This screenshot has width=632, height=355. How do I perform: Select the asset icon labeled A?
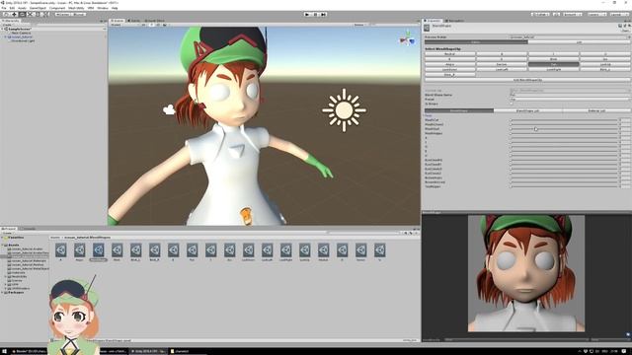(61, 252)
